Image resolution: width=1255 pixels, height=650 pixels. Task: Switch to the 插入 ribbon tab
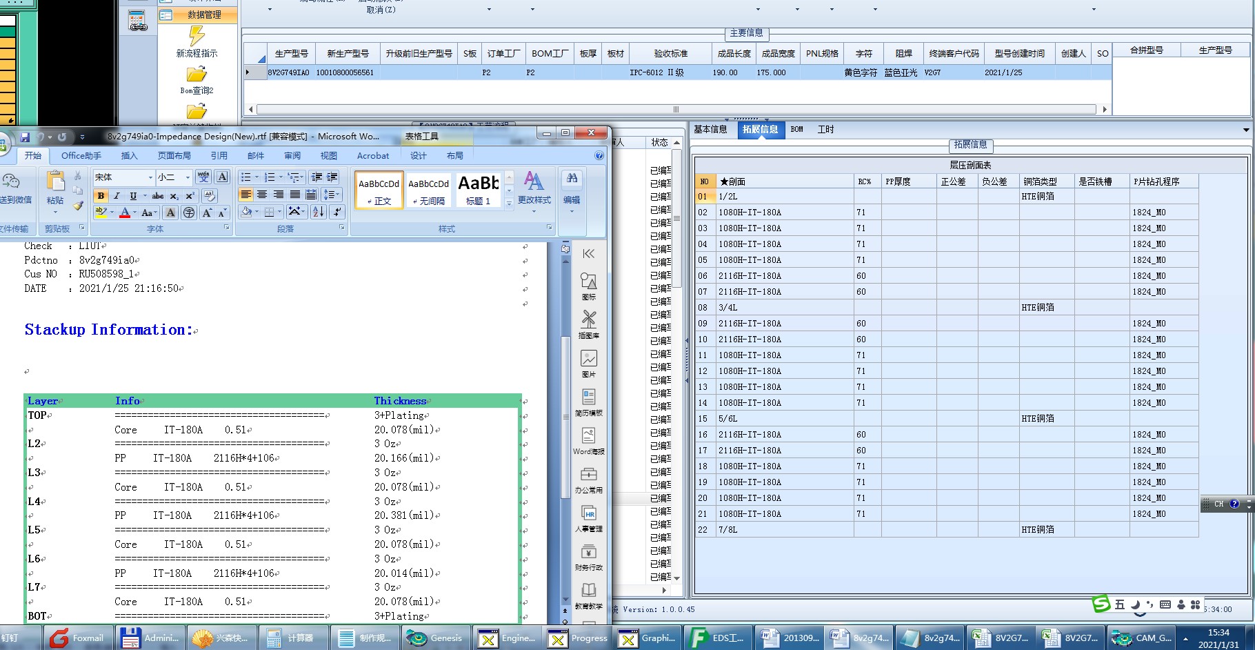coord(129,156)
